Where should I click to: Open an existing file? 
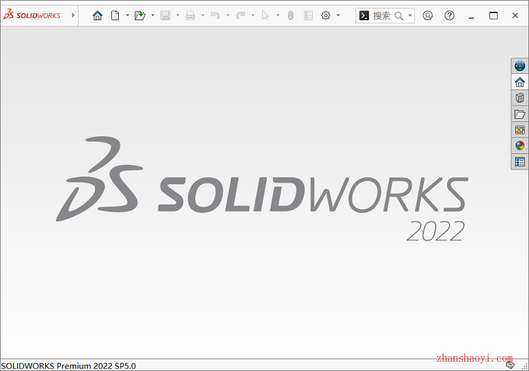[x=140, y=16]
